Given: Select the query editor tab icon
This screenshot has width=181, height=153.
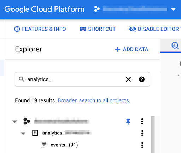Looking at the screenshot, I should (175, 45).
